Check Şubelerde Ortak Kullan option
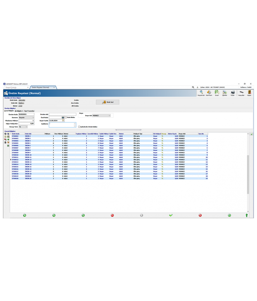 point(79,127)
